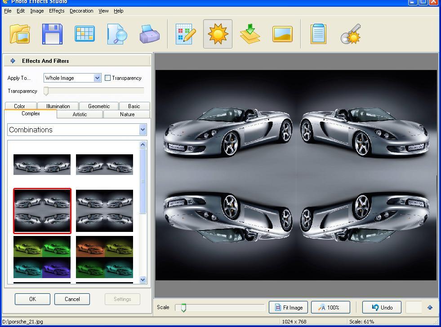Click the image preview magnifier icon
Image resolution: width=441 pixels, height=327 pixels.
point(117,33)
